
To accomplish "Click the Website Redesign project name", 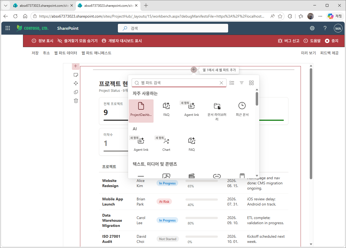I will (x=110, y=183).
